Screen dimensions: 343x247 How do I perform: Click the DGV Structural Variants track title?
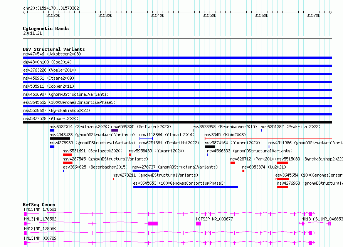[54, 49]
